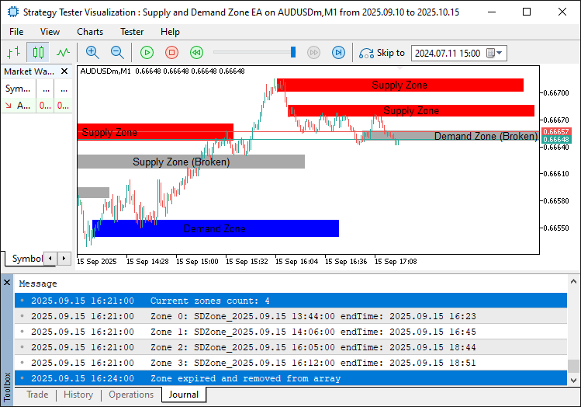Open the Operations tab

click(x=130, y=395)
